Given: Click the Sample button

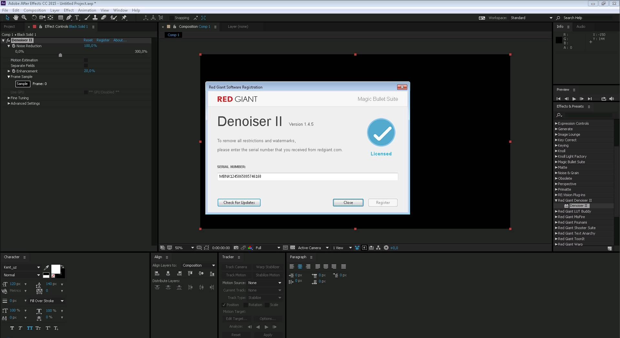Looking at the screenshot, I should click(x=22, y=84).
